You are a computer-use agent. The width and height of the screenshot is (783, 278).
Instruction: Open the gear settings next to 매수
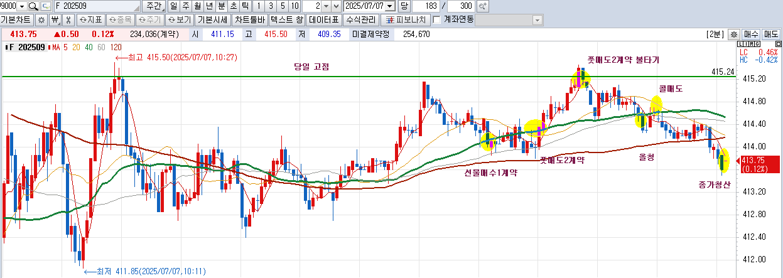(733, 34)
